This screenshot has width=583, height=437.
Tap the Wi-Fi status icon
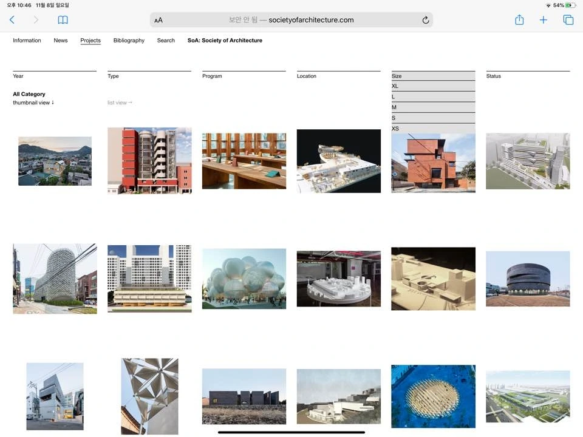pos(548,5)
